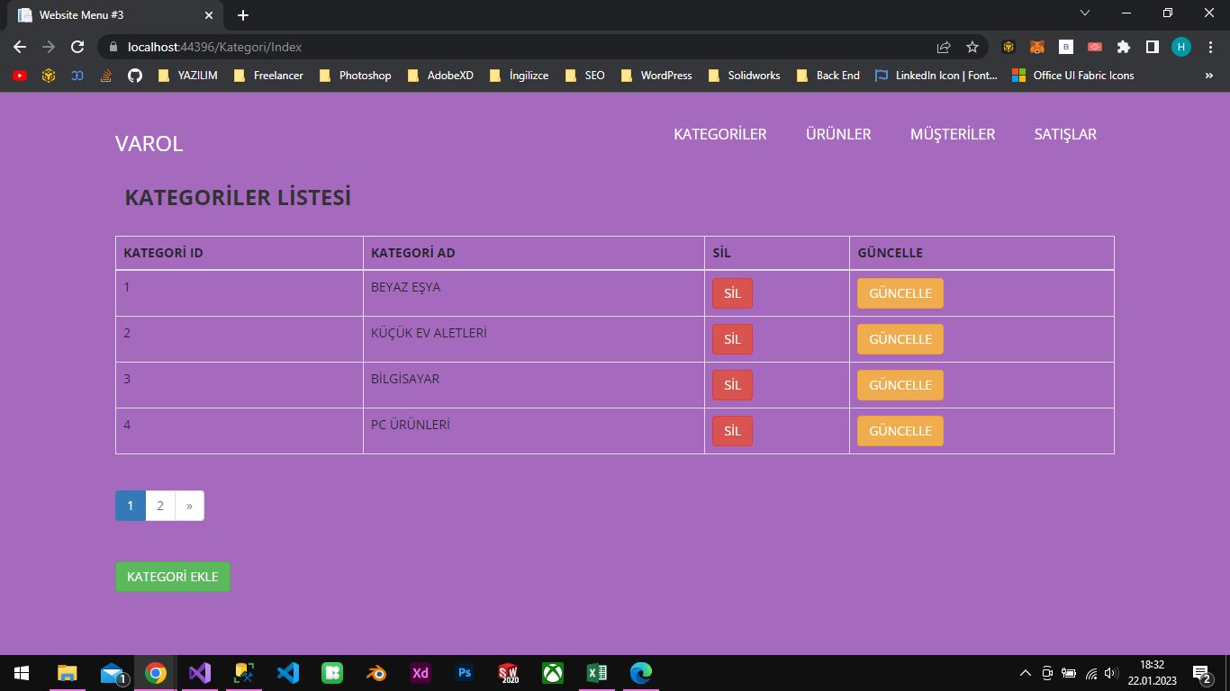The width and height of the screenshot is (1230, 691).
Task: Select ÜRÜNLER in the navigation menu
Action: [x=837, y=134]
